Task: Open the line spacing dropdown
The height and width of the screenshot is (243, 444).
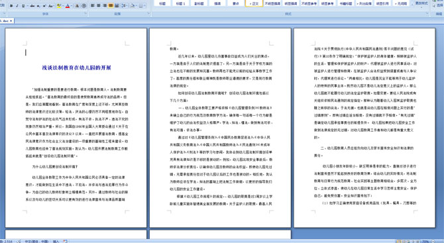Action: coord(125,6)
